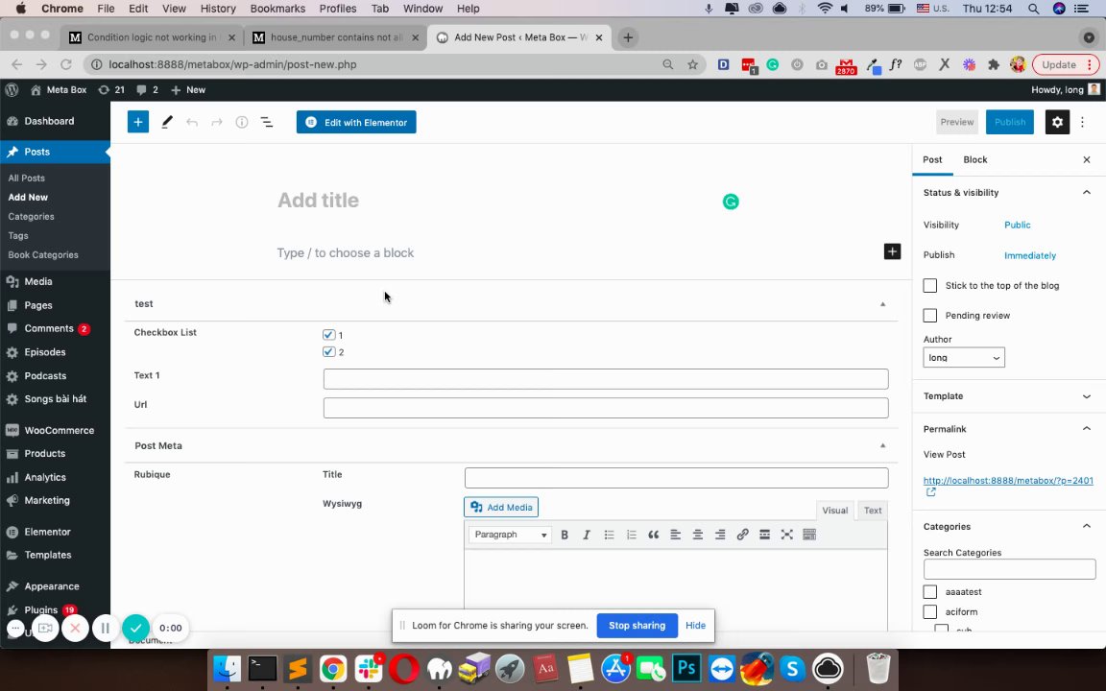Insert a bulleted list in Wysiwyg

[609, 535]
